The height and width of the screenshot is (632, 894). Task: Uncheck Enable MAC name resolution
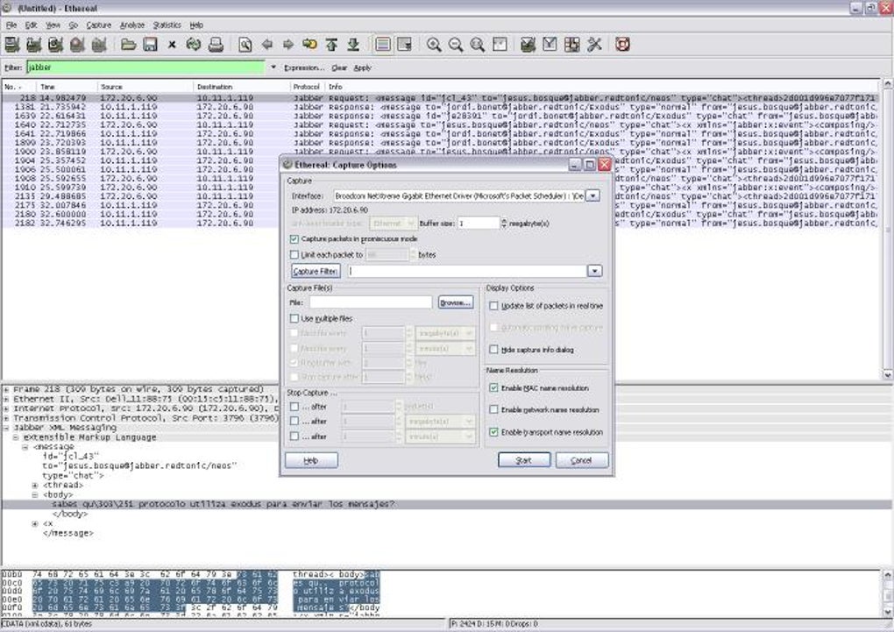point(493,387)
